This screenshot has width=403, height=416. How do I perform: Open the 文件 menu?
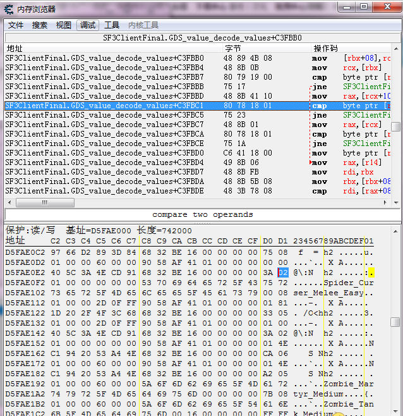(x=16, y=25)
